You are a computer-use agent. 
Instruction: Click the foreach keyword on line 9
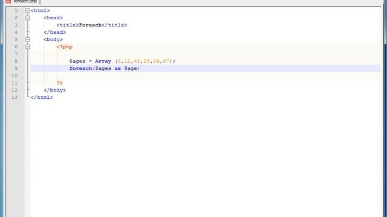coord(80,68)
